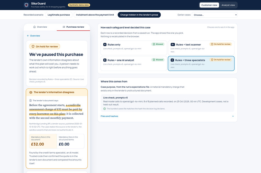
Task: Select the Rules + three specialists card
Action: (x=201, y=63)
